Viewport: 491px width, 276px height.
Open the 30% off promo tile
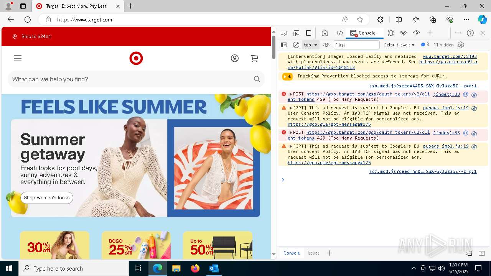(54, 245)
